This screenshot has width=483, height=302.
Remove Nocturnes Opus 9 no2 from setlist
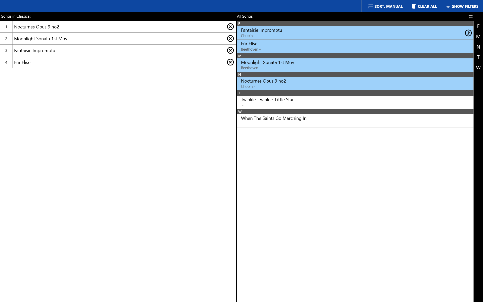click(x=230, y=27)
